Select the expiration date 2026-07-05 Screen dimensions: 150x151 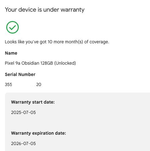[x=23, y=143]
